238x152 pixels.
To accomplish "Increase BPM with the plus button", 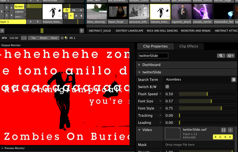I will [25, 38].
